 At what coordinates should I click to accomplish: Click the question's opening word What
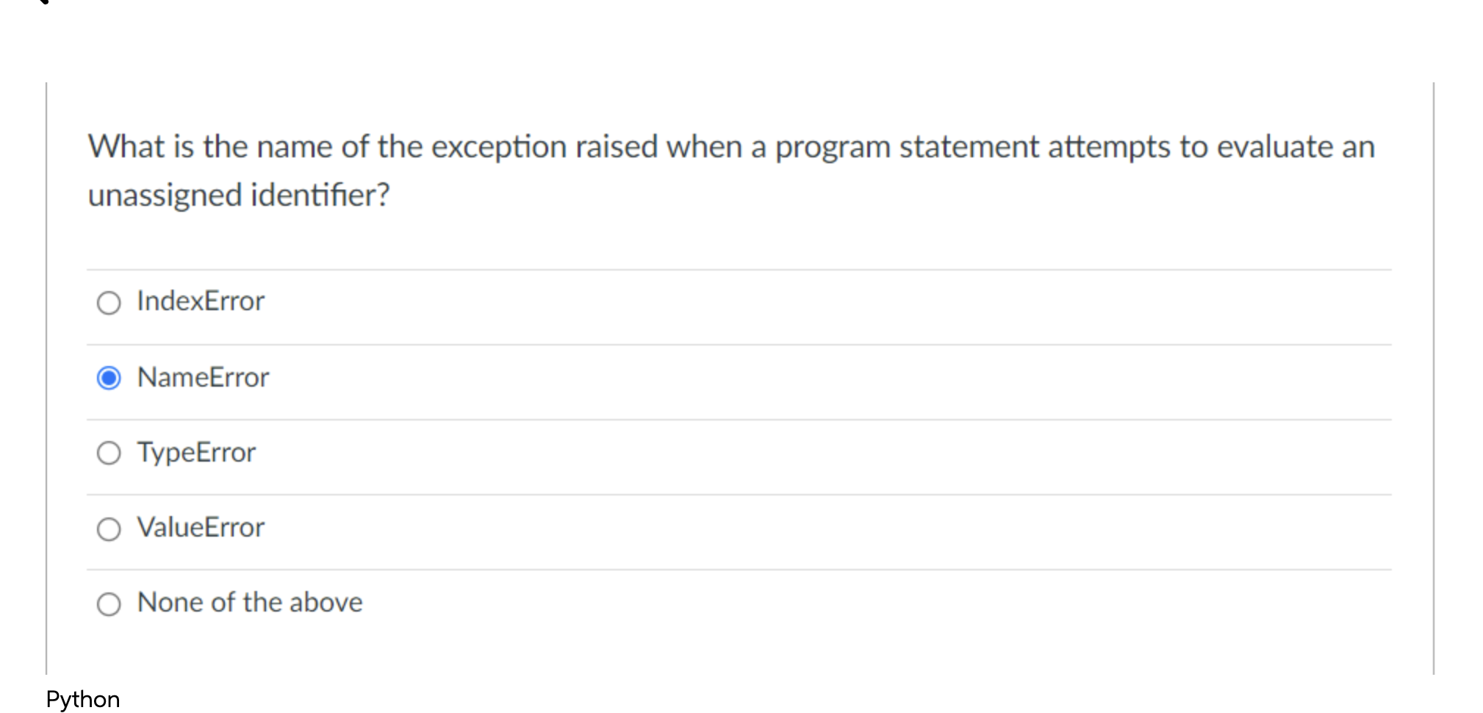tap(126, 147)
